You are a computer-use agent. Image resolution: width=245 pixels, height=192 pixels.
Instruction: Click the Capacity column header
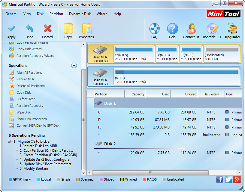pos(135,94)
